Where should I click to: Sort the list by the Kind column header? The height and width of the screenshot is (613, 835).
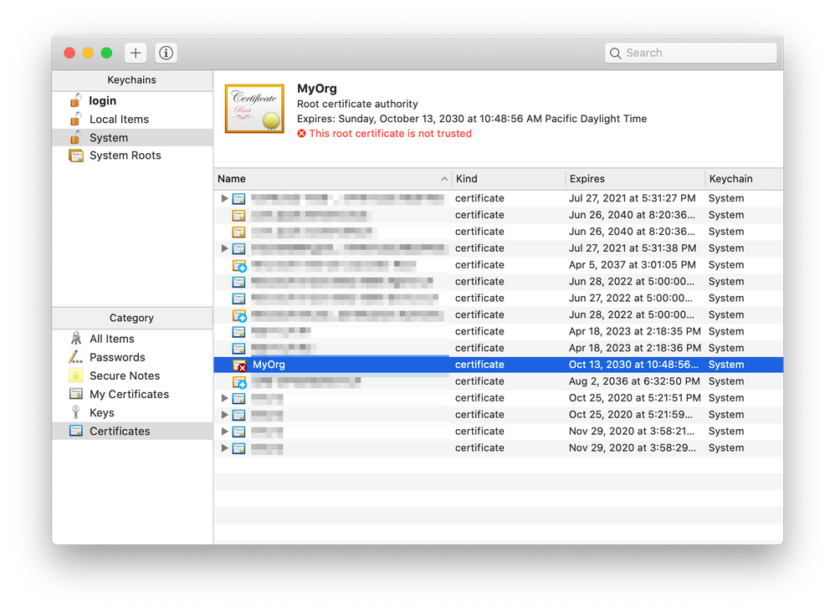coord(466,178)
